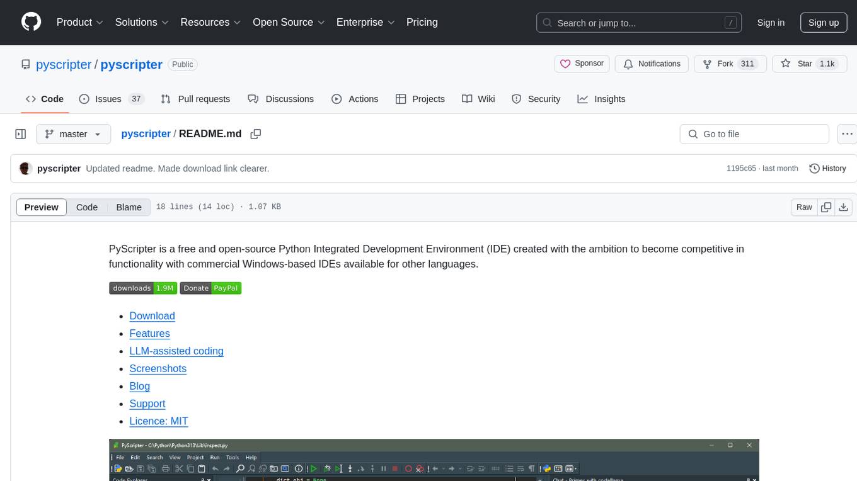The image size is (857, 481).
Task: Select the Blame view toggle
Action: pos(129,207)
